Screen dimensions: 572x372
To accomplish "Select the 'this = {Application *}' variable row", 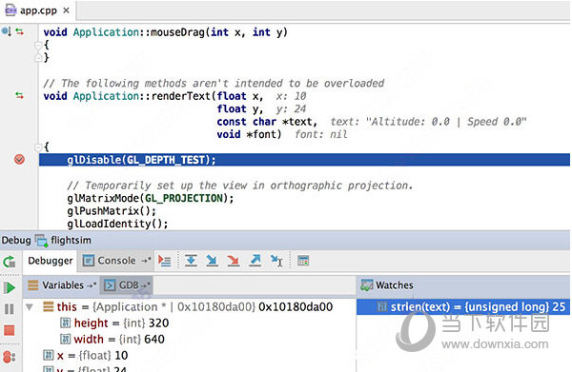I will pyautogui.click(x=189, y=307).
